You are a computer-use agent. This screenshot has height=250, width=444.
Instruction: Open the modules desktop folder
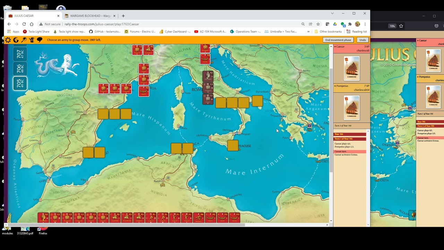[x=7, y=231]
